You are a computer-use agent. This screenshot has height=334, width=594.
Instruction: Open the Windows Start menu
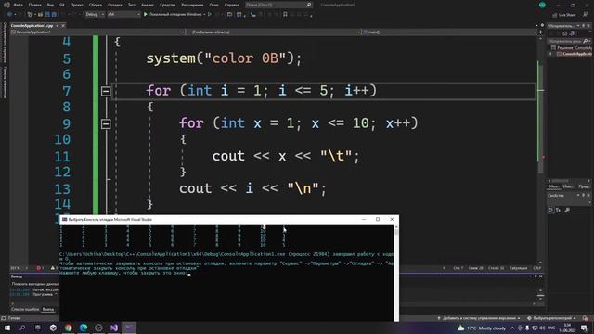click(x=7, y=328)
